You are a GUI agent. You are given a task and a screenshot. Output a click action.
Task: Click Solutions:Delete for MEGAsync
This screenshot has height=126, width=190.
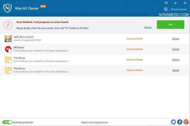point(134,49)
